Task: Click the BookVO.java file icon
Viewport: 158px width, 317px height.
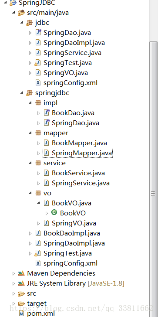Action: (x=46, y=203)
